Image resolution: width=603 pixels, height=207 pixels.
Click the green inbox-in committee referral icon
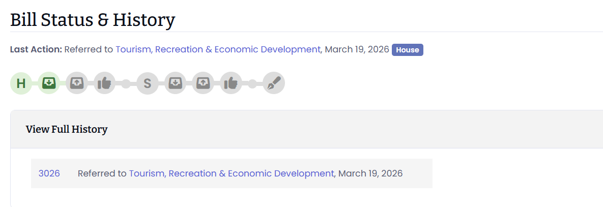(49, 83)
